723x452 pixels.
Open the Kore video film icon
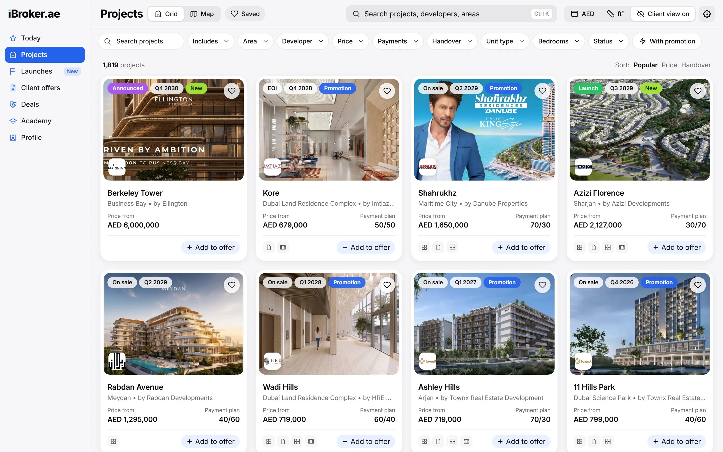[283, 247]
